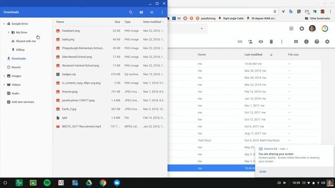
Task: Select the file threeme.jpeg
Action: click(110, 92)
